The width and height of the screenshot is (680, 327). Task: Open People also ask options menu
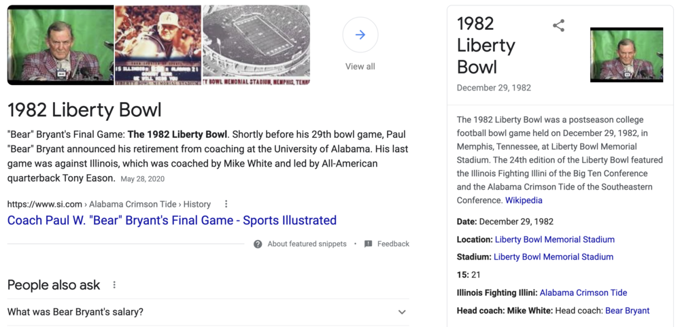(x=114, y=285)
